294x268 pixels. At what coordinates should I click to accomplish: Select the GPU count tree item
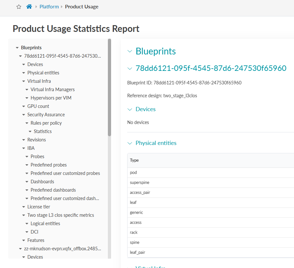(38, 106)
